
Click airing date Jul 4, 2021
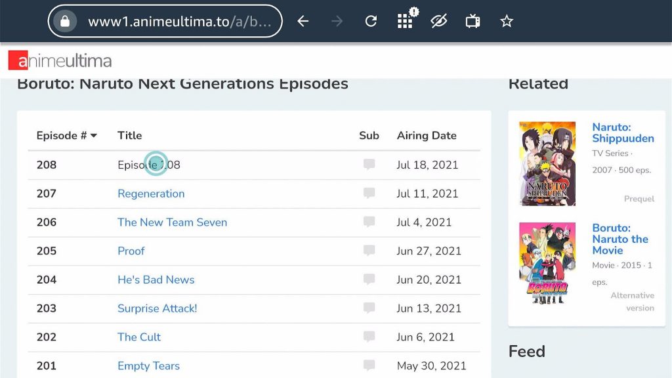[x=424, y=222]
